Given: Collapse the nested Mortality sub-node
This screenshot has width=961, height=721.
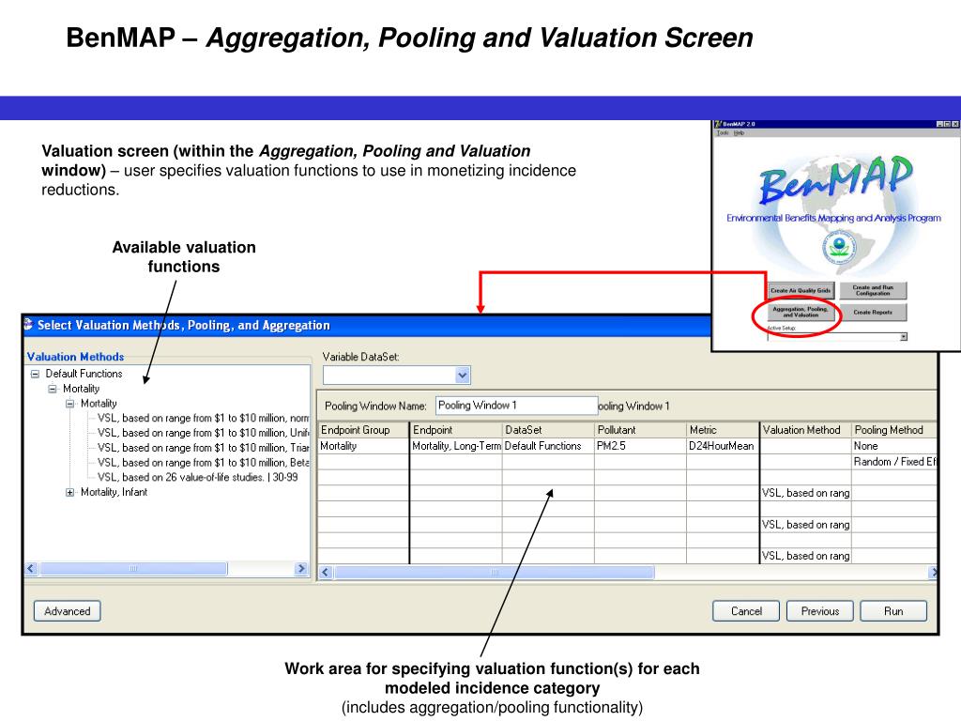Looking at the screenshot, I should [x=69, y=404].
